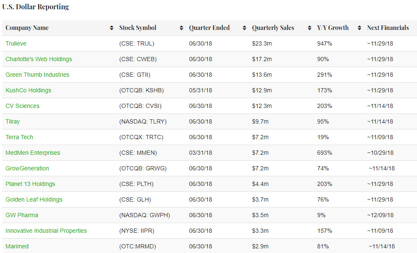Click sort arrows icon beside Quarterly Sales

point(310,28)
